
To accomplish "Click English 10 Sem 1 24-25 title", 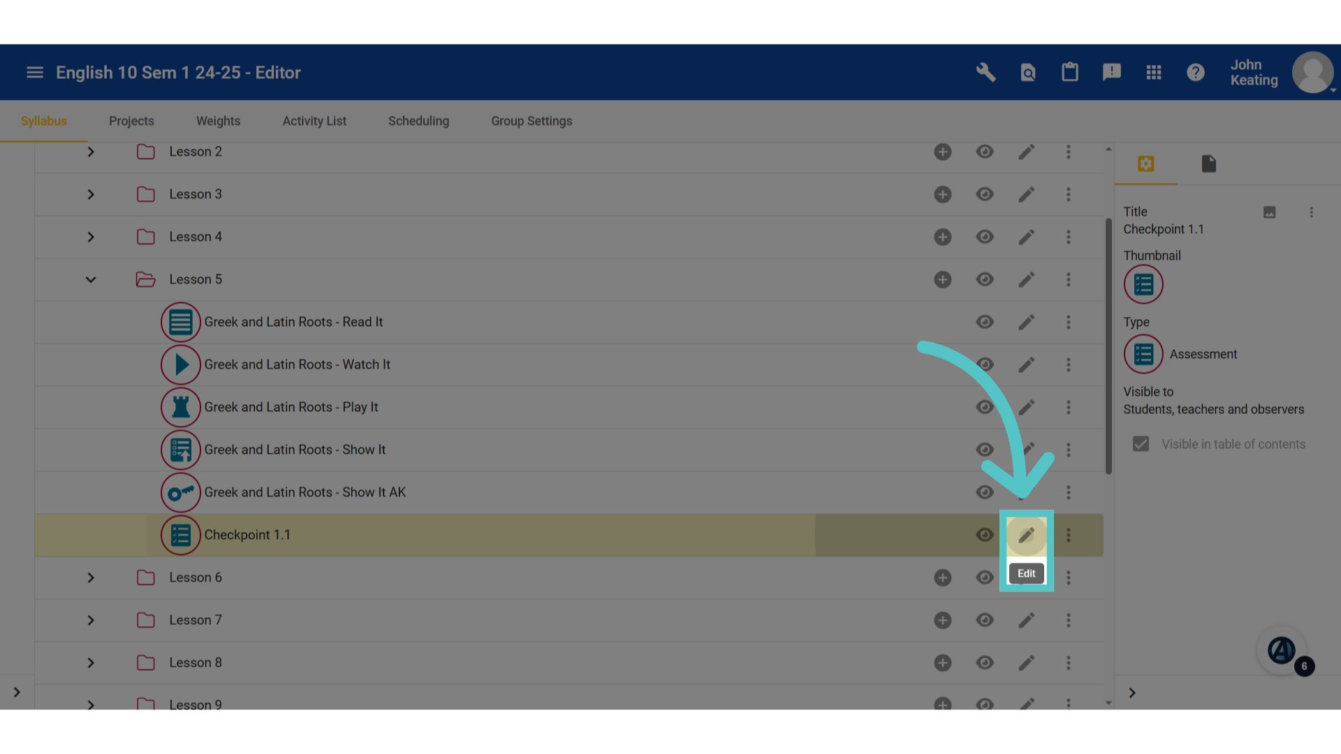I will 178,73.
